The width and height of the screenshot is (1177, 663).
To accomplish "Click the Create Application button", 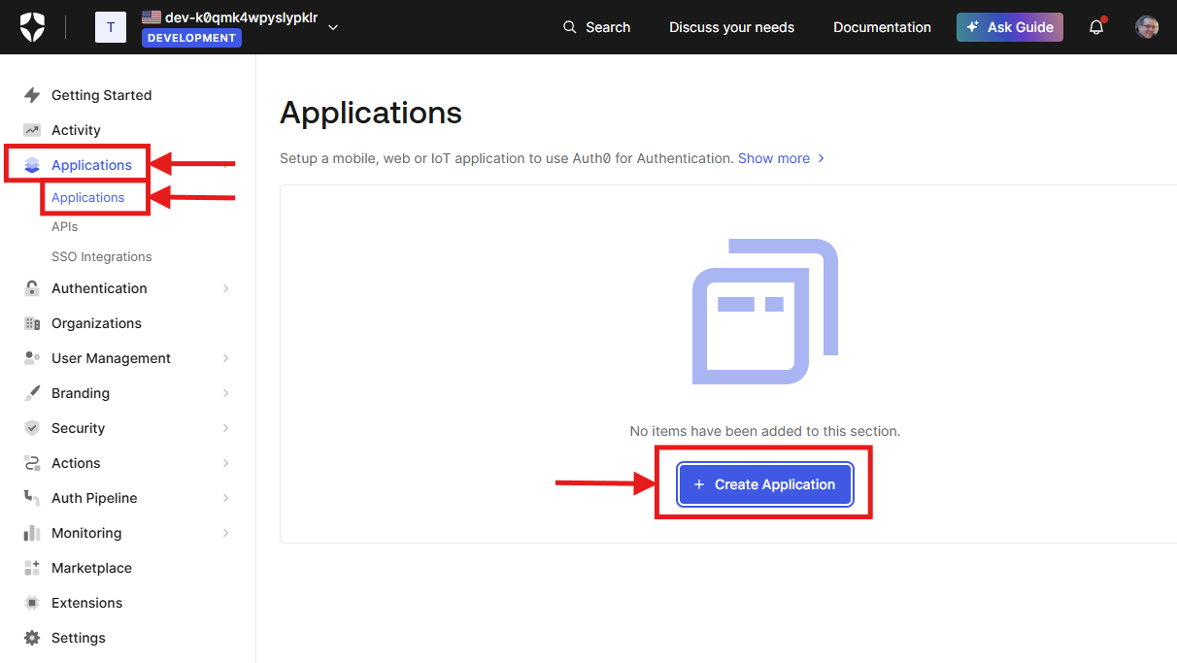I will pyautogui.click(x=764, y=483).
